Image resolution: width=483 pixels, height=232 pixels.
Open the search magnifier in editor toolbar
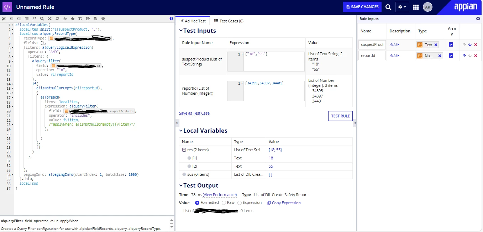42,19
